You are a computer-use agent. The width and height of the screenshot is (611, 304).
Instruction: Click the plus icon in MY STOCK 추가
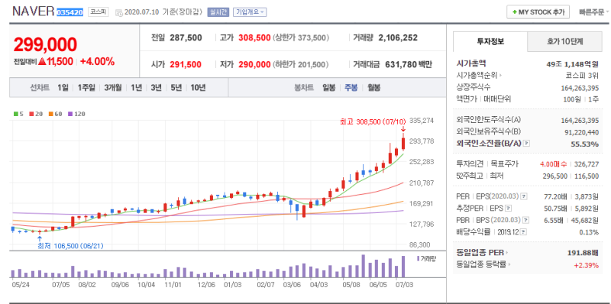515,12
